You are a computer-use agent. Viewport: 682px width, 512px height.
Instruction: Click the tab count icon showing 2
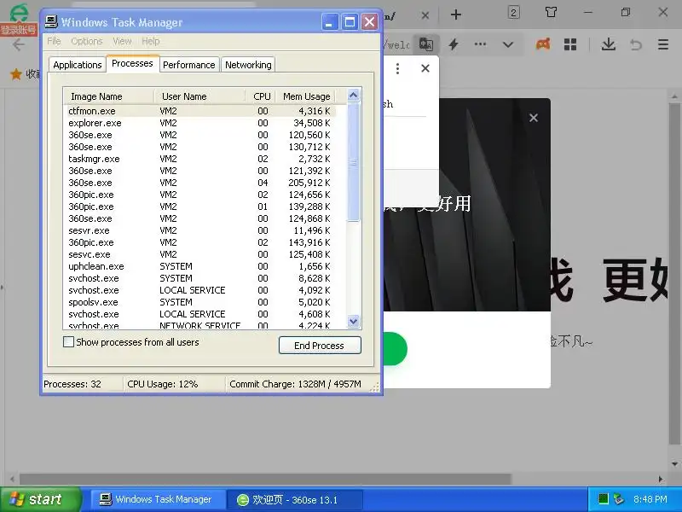[514, 12]
